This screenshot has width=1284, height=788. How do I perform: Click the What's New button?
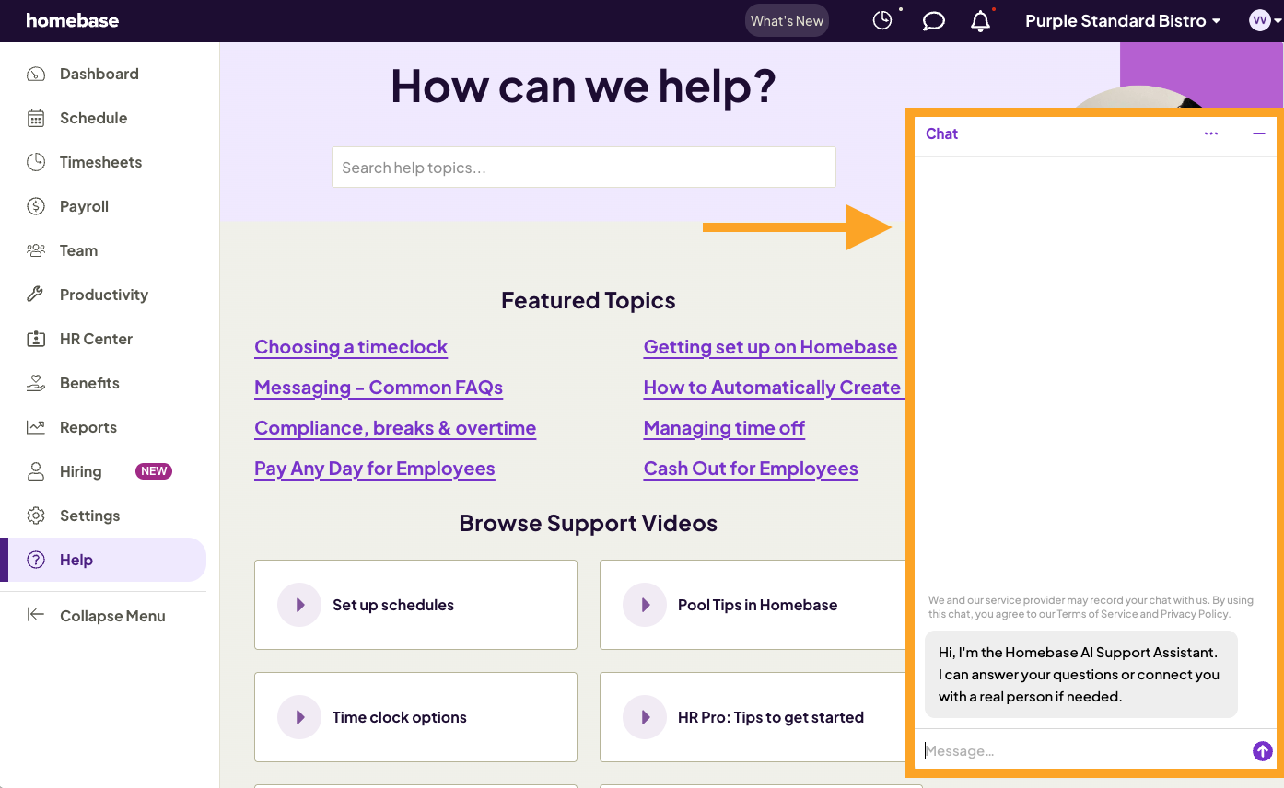[787, 19]
